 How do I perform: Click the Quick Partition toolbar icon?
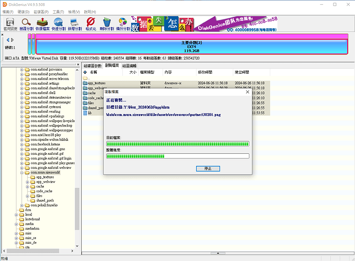[x=59, y=22]
